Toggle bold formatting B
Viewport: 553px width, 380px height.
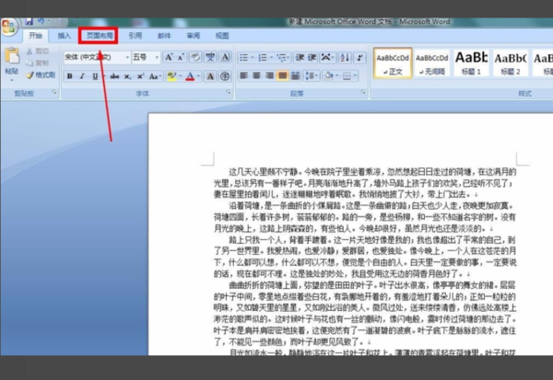tap(70, 76)
